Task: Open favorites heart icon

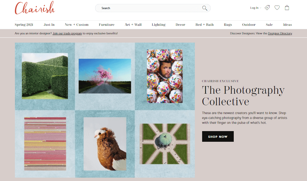Action: point(277,8)
